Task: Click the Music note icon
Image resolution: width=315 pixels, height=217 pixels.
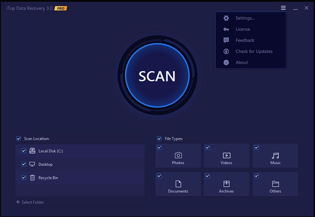Action: point(275,155)
